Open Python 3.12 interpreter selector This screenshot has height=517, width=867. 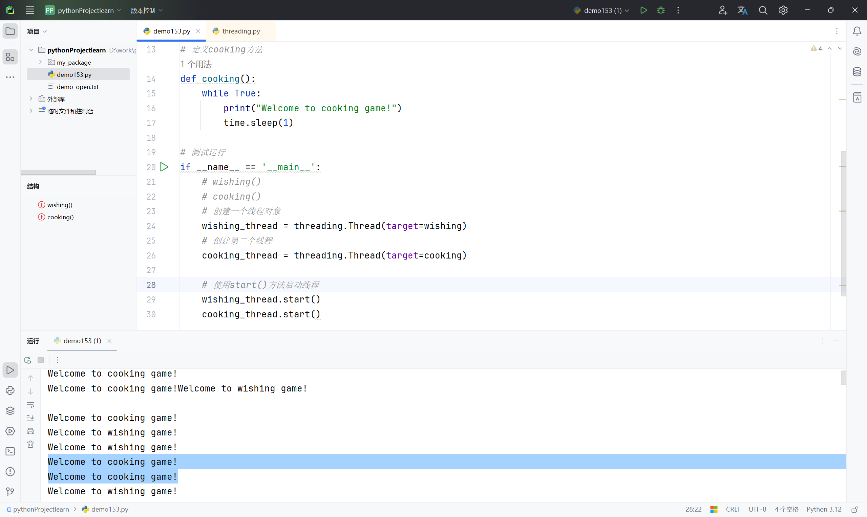pos(824,509)
